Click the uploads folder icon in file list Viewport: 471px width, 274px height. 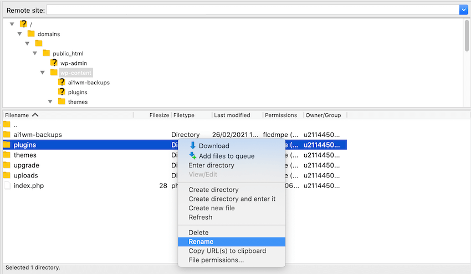click(7, 175)
